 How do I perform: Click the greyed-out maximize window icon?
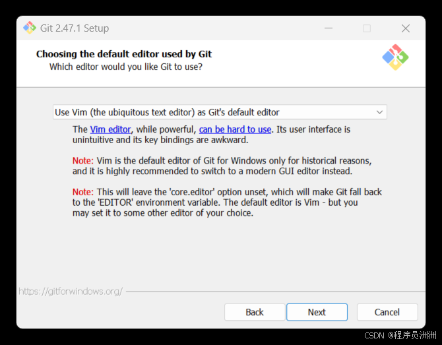(x=367, y=28)
